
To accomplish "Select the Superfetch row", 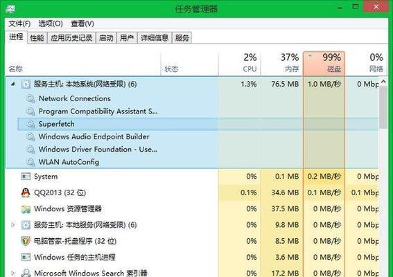I will click(198, 124).
